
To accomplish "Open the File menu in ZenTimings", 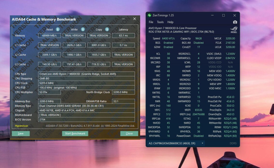I will tap(151, 22).
